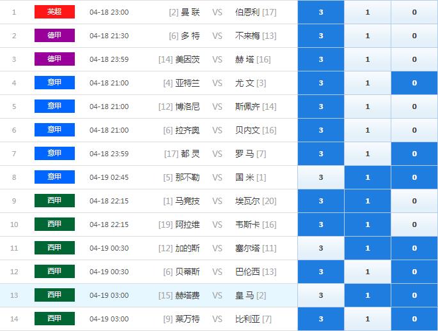Click row number 14
This screenshot has height=331, width=438.
[x=14, y=319]
